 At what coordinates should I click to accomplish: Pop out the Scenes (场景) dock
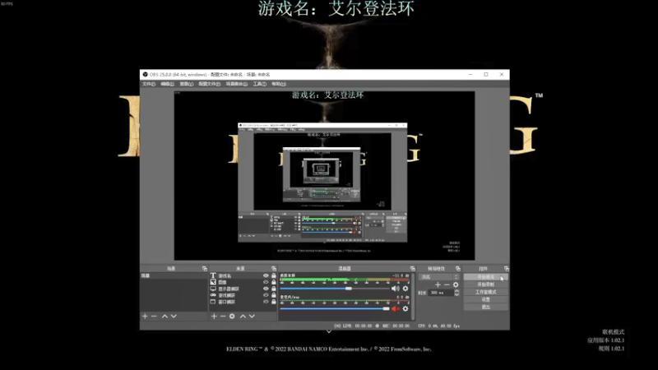(x=205, y=269)
